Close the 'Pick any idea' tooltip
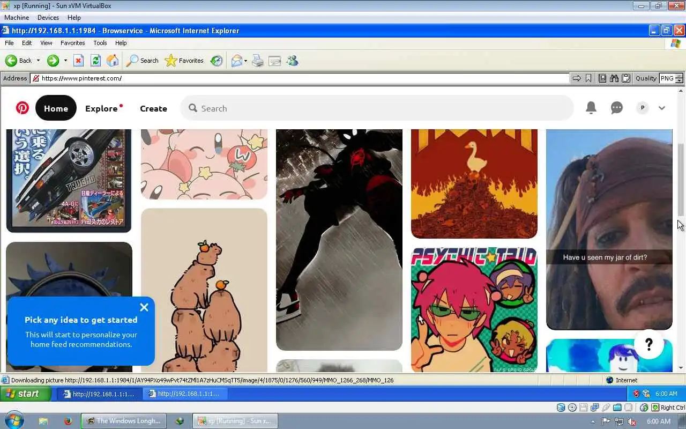 tap(144, 307)
